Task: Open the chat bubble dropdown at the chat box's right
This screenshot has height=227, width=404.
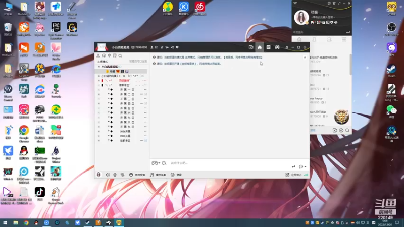Action: 302,167
